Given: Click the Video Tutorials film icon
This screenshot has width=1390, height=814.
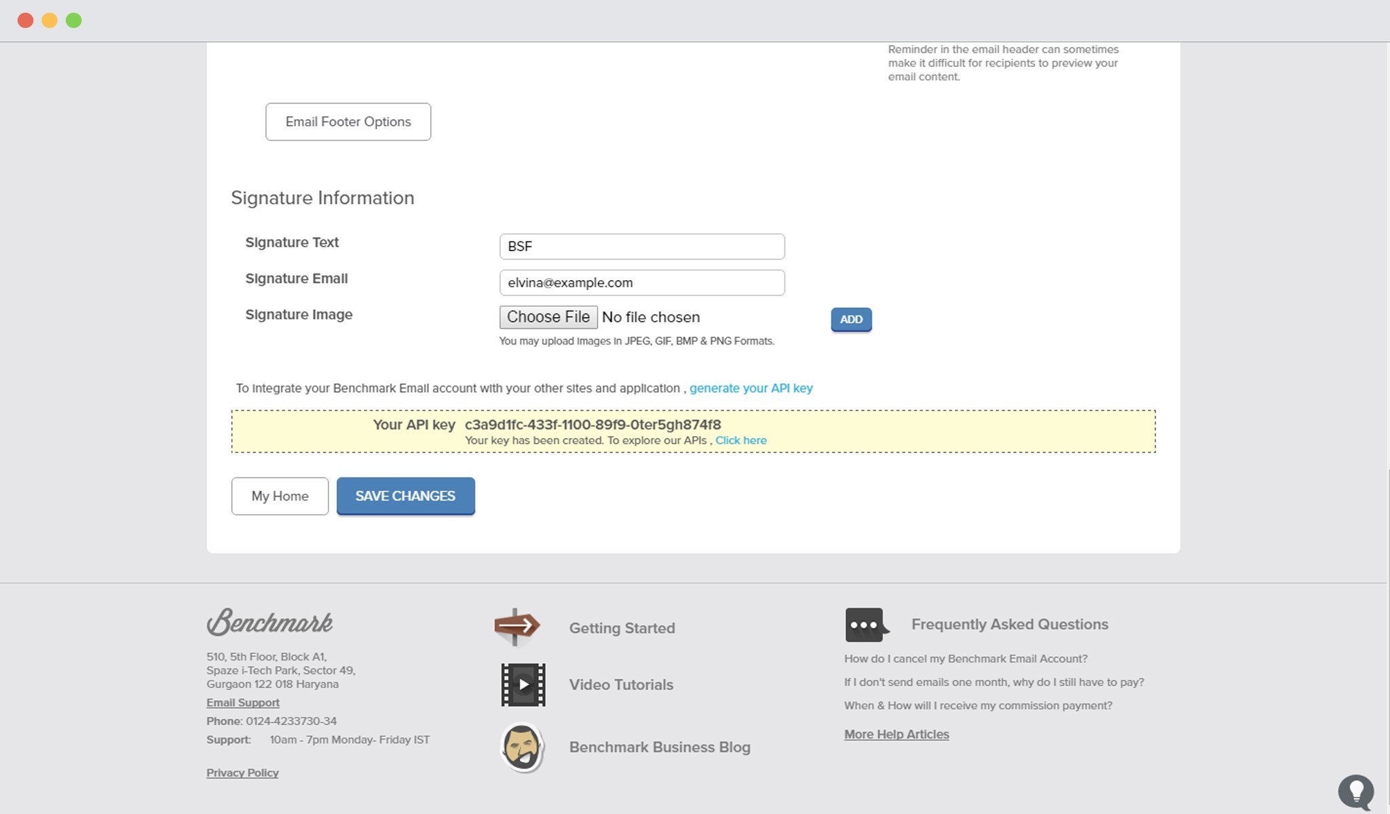Looking at the screenshot, I should [523, 684].
